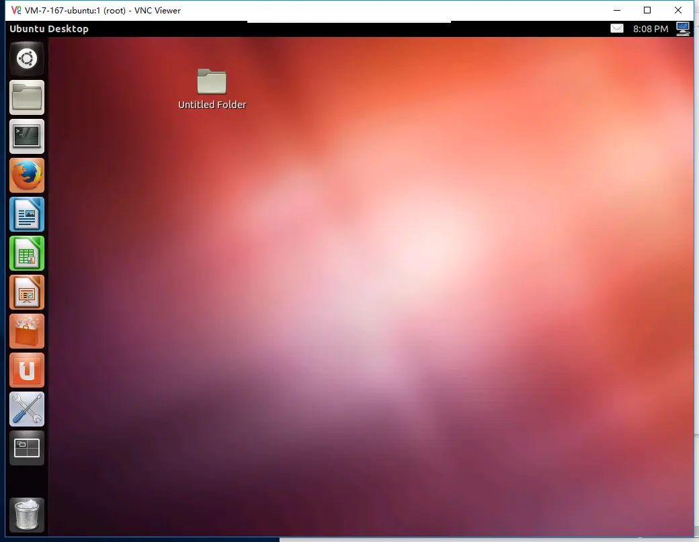
Task: Open the Files manager in launcher
Action: (27, 97)
